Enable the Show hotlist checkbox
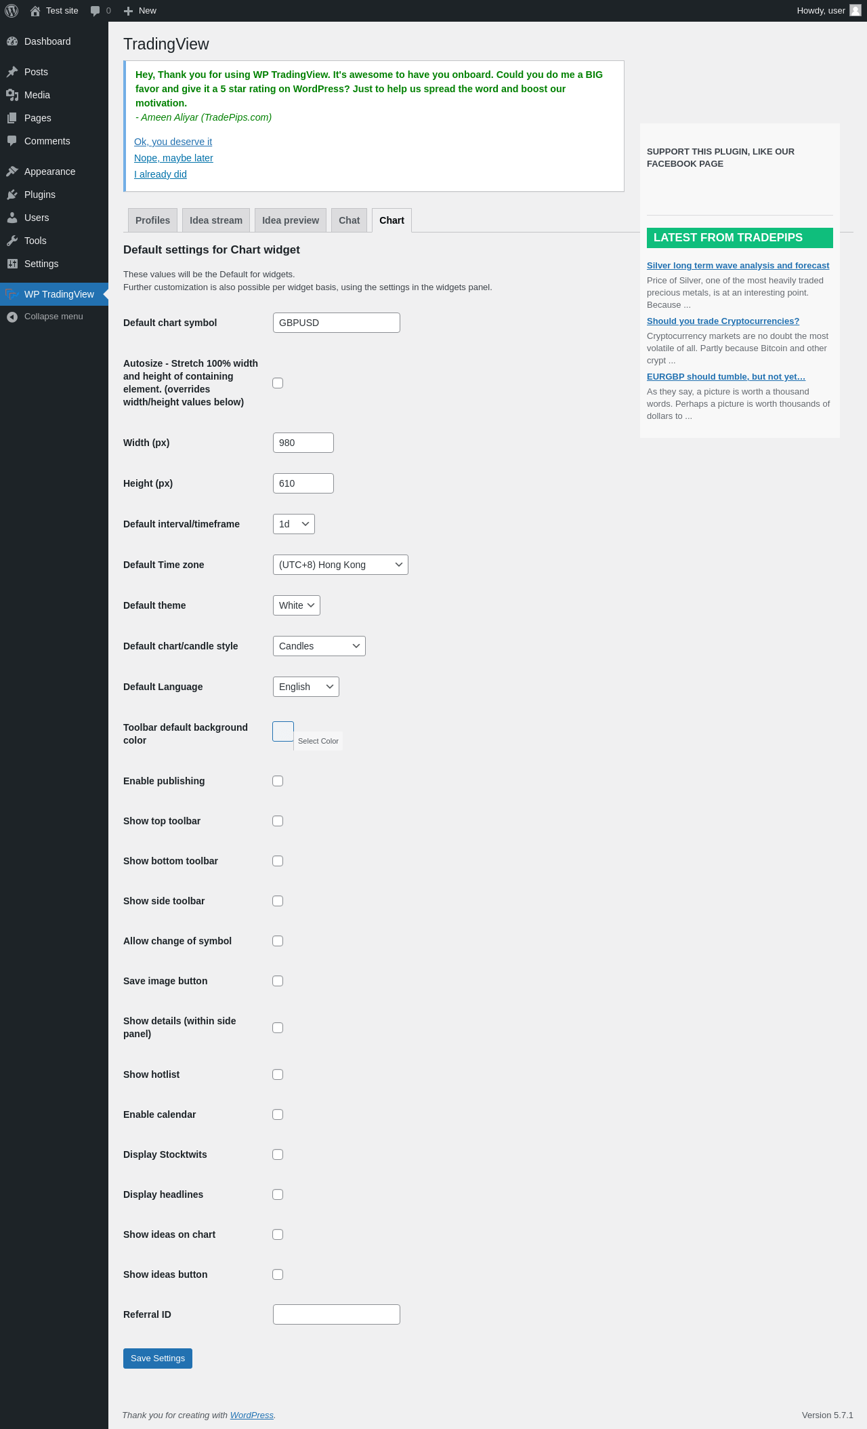Viewport: 867px width, 1429px height. [x=278, y=1074]
